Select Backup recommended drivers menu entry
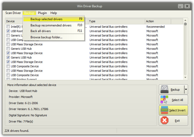The width and height of the screenshot is (194, 137). pos(51,25)
